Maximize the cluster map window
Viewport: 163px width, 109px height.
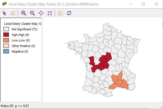pos(143,4)
